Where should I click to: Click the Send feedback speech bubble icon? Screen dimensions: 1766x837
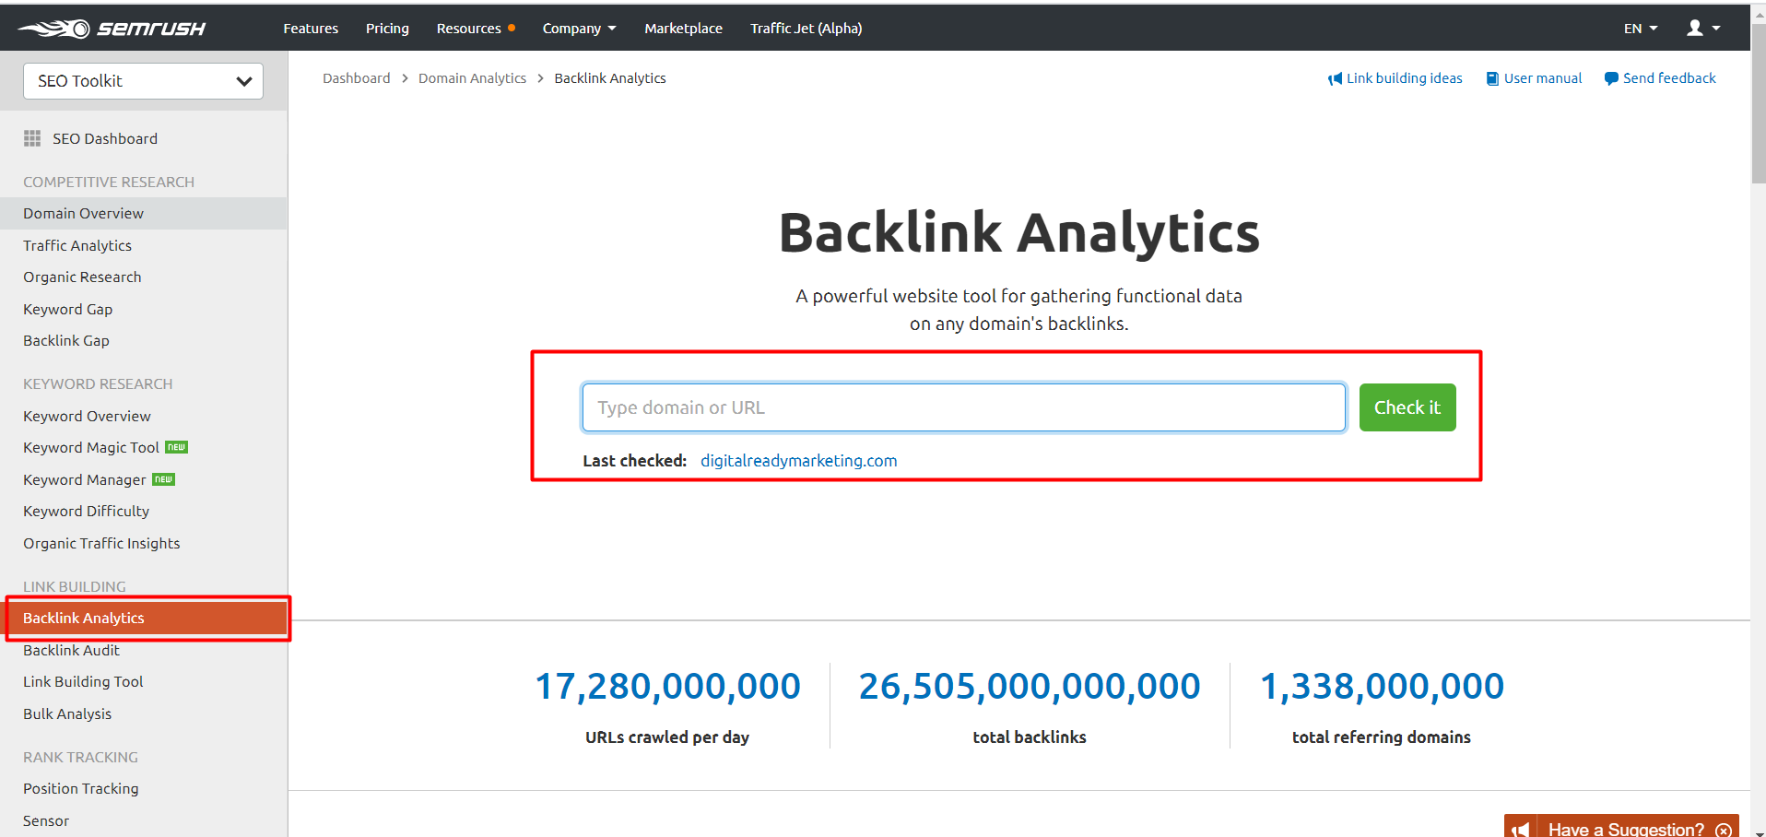tap(1611, 79)
